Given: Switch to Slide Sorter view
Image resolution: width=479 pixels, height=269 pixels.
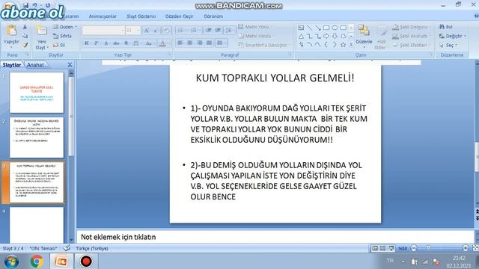Looking at the screenshot, I should (382, 248).
